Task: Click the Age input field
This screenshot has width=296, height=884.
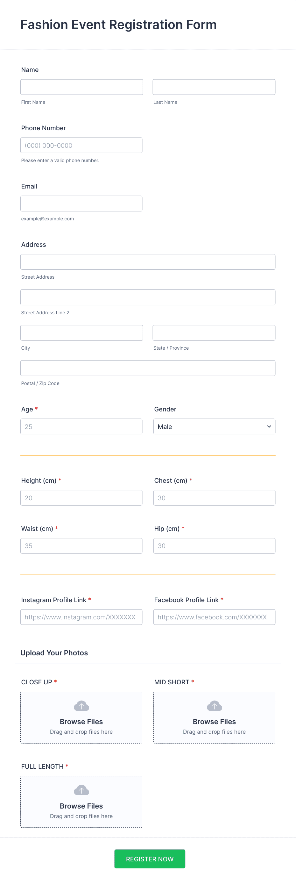Action: click(81, 427)
